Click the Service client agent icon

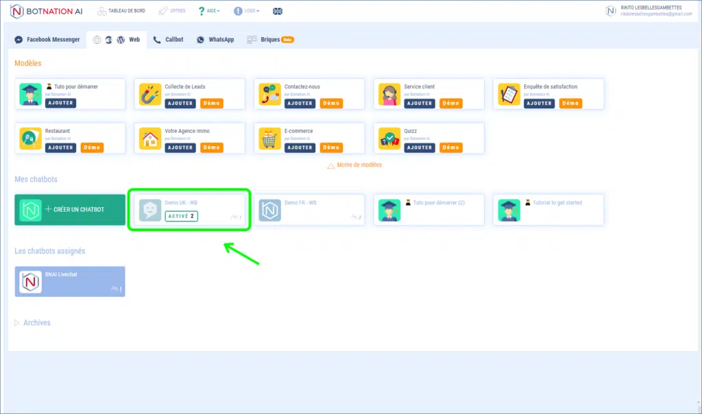390,94
